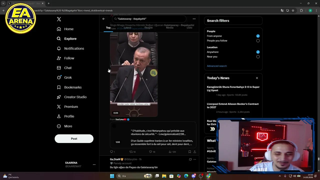Click the X logo above the sidebar

(59, 19)
